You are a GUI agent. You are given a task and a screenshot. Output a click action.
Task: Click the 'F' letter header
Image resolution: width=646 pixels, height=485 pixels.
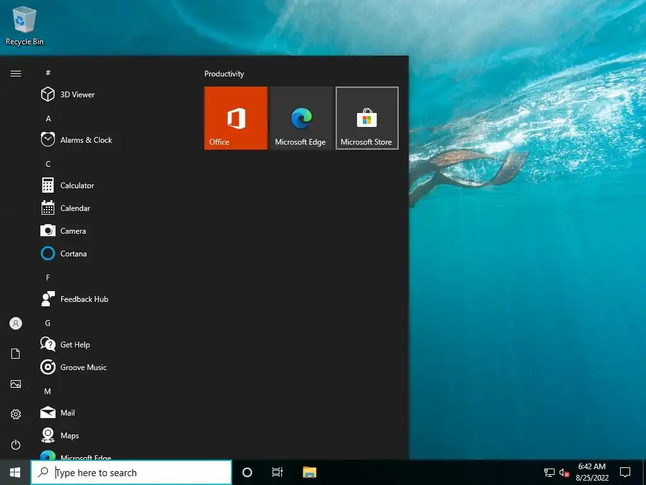(x=48, y=278)
